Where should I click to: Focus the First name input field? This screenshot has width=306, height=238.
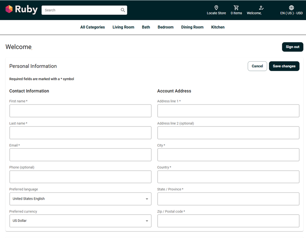(x=80, y=111)
